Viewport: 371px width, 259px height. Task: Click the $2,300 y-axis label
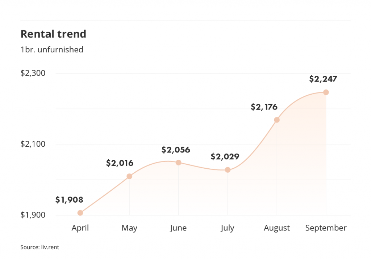pos(33,73)
